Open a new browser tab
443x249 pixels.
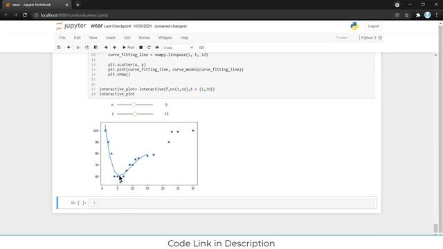pyautogui.click(x=78, y=5)
